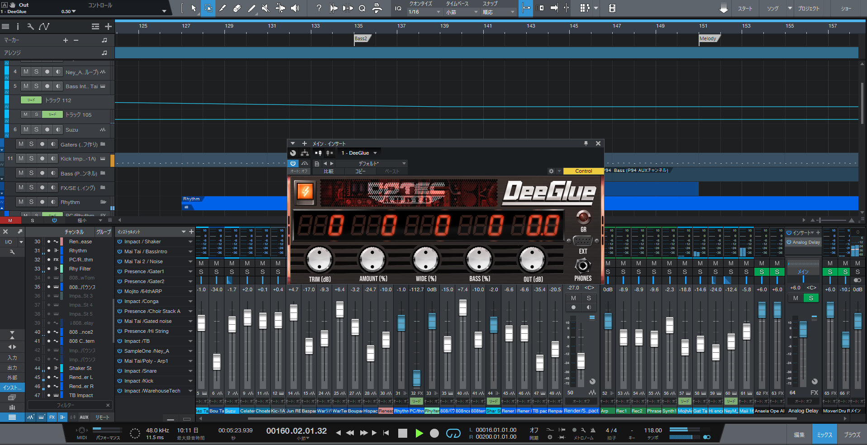Open the ソング menu dropdown arrow

790,8
